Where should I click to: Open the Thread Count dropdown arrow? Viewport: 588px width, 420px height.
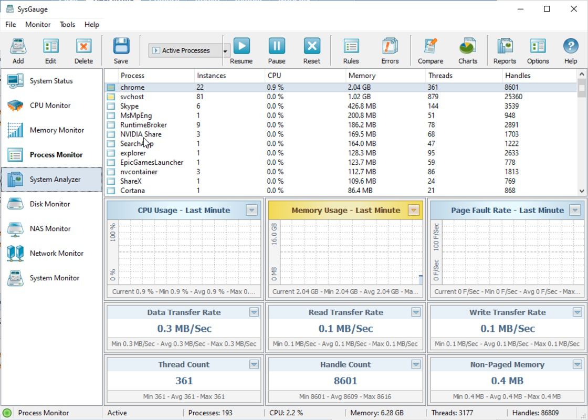[254, 364]
